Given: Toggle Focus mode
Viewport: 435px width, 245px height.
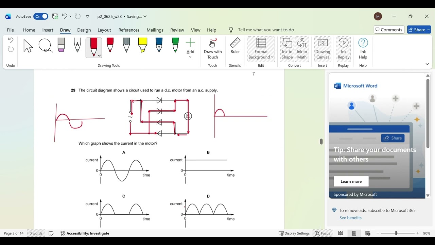Looking at the screenshot, I should pos(323,233).
